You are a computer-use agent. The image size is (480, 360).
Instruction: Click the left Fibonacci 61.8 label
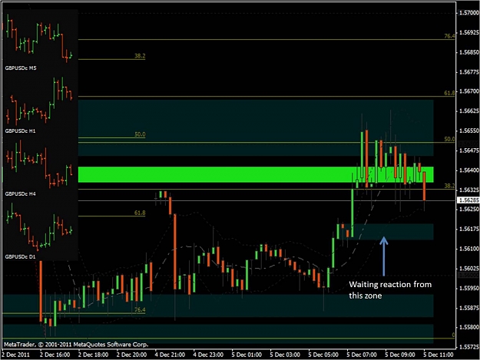140,213
